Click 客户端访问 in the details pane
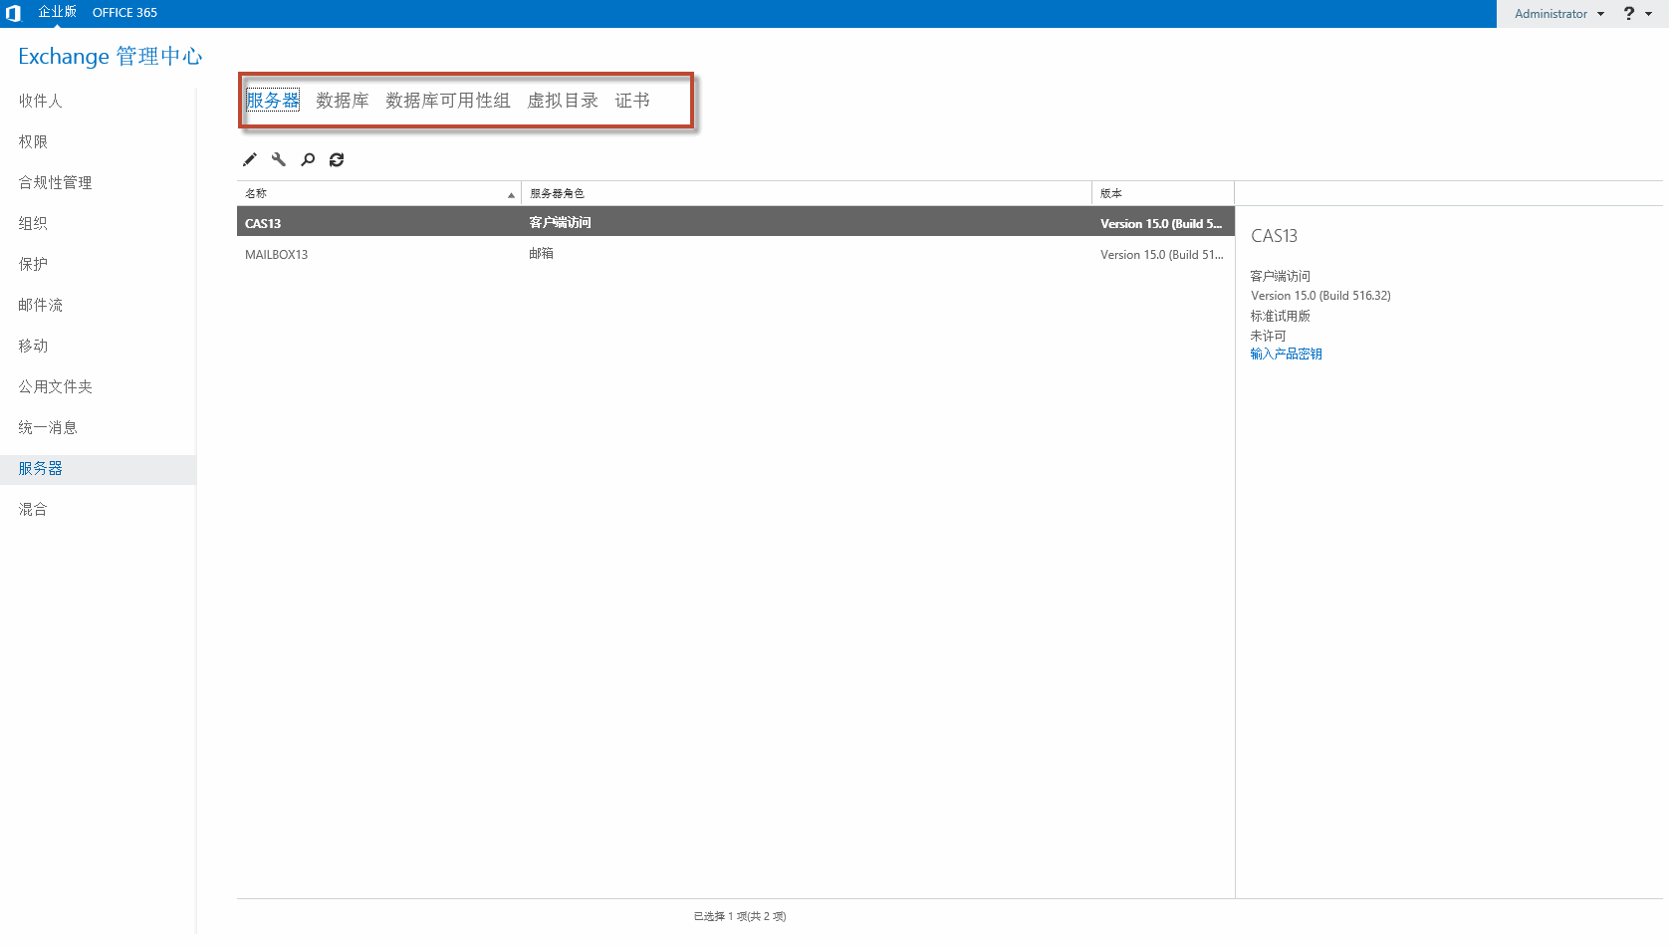1669x947 pixels. [x=1281, y=276]
